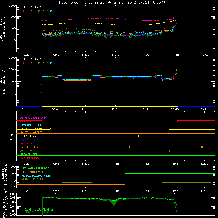Image resolution: width=218 pixels, height=218 pixels.
Task: Click DETECTORS heading in front segments plot
Action: (x=33, y=7)
